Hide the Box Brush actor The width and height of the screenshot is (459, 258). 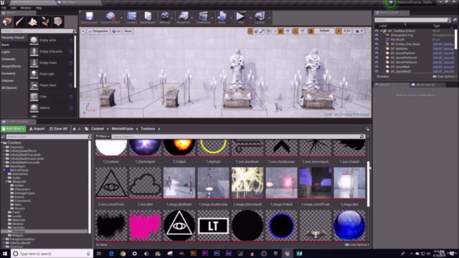click(x=377, y=39)
